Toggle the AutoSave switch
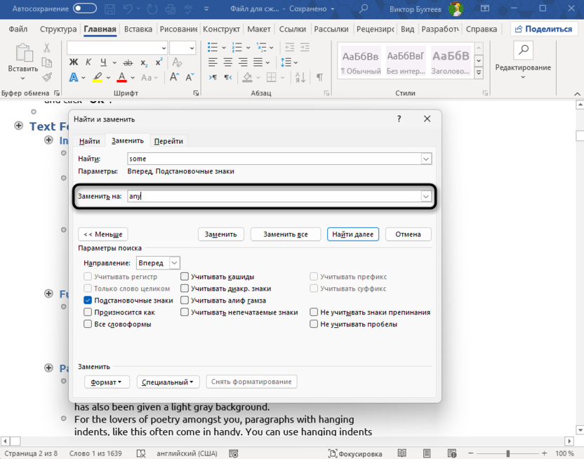 pos(84,9)
